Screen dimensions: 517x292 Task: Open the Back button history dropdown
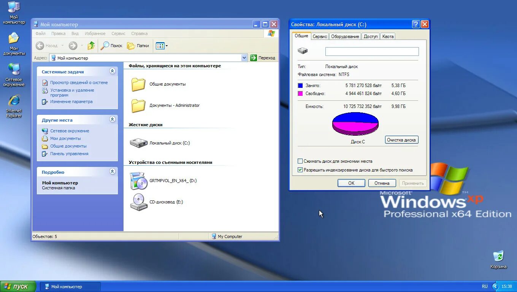coord(62,46)
